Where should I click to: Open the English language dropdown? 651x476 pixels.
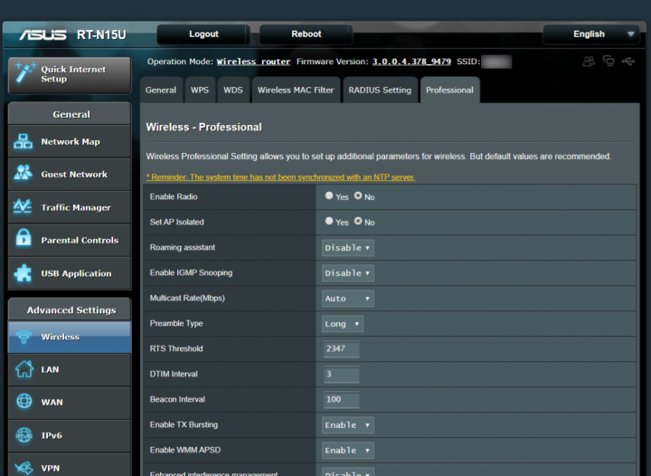(591, 34)
